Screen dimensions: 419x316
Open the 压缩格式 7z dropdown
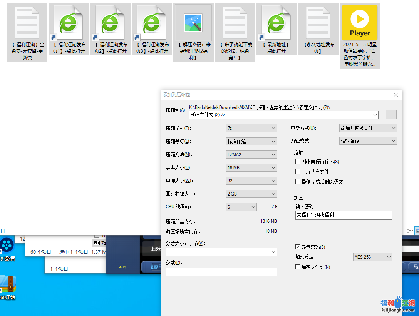(251, 128)
